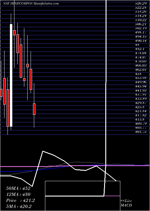Click the NSE HINDCOMPOS MunafaSutra.com title text

pos(31,4)
